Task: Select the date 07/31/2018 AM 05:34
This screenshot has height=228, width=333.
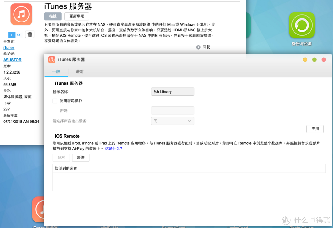Action: [x=21, y=122]
